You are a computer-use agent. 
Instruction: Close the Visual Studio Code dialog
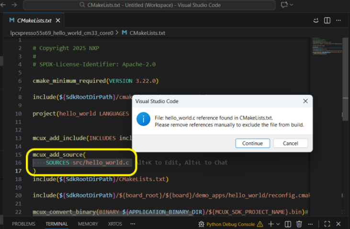click(x=305, y=102)
